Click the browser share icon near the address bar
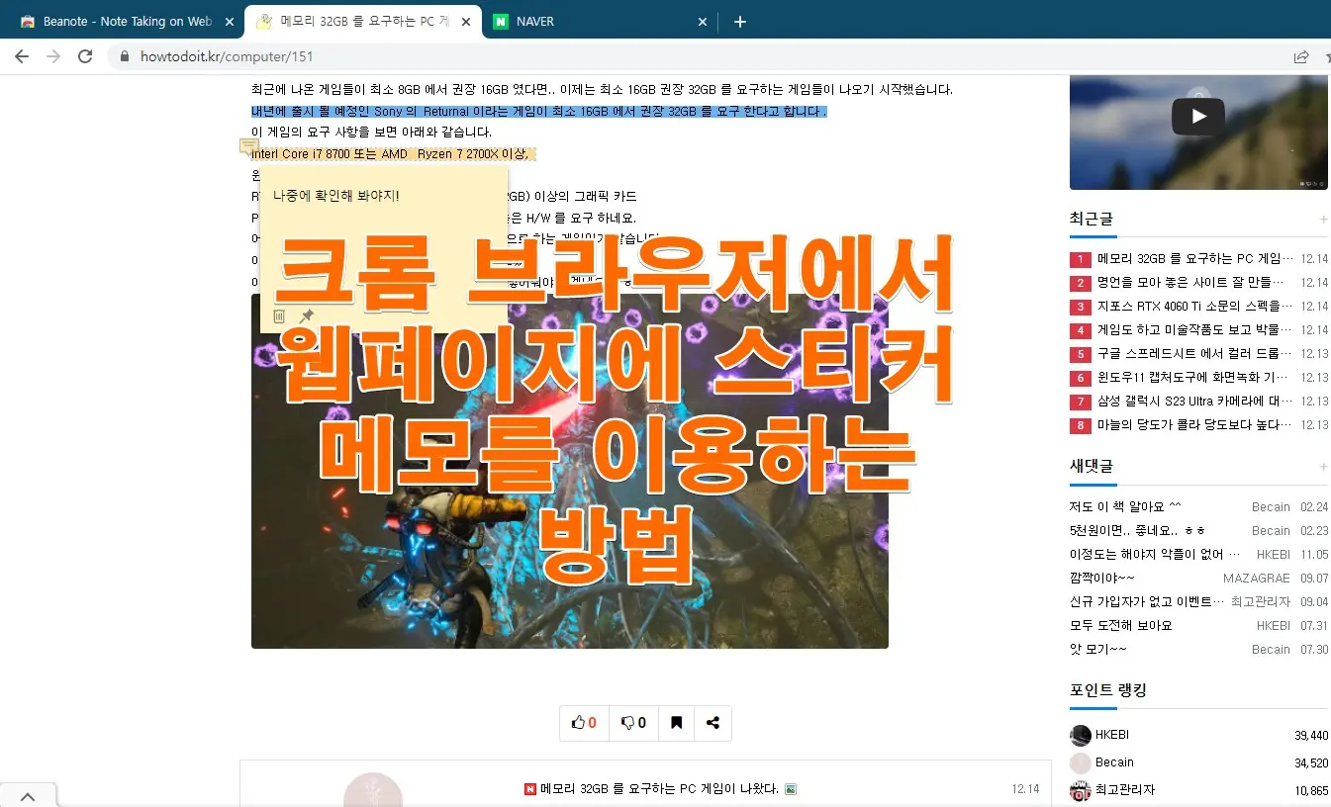Screen dimensions: 1331x807 point(1301,57)
